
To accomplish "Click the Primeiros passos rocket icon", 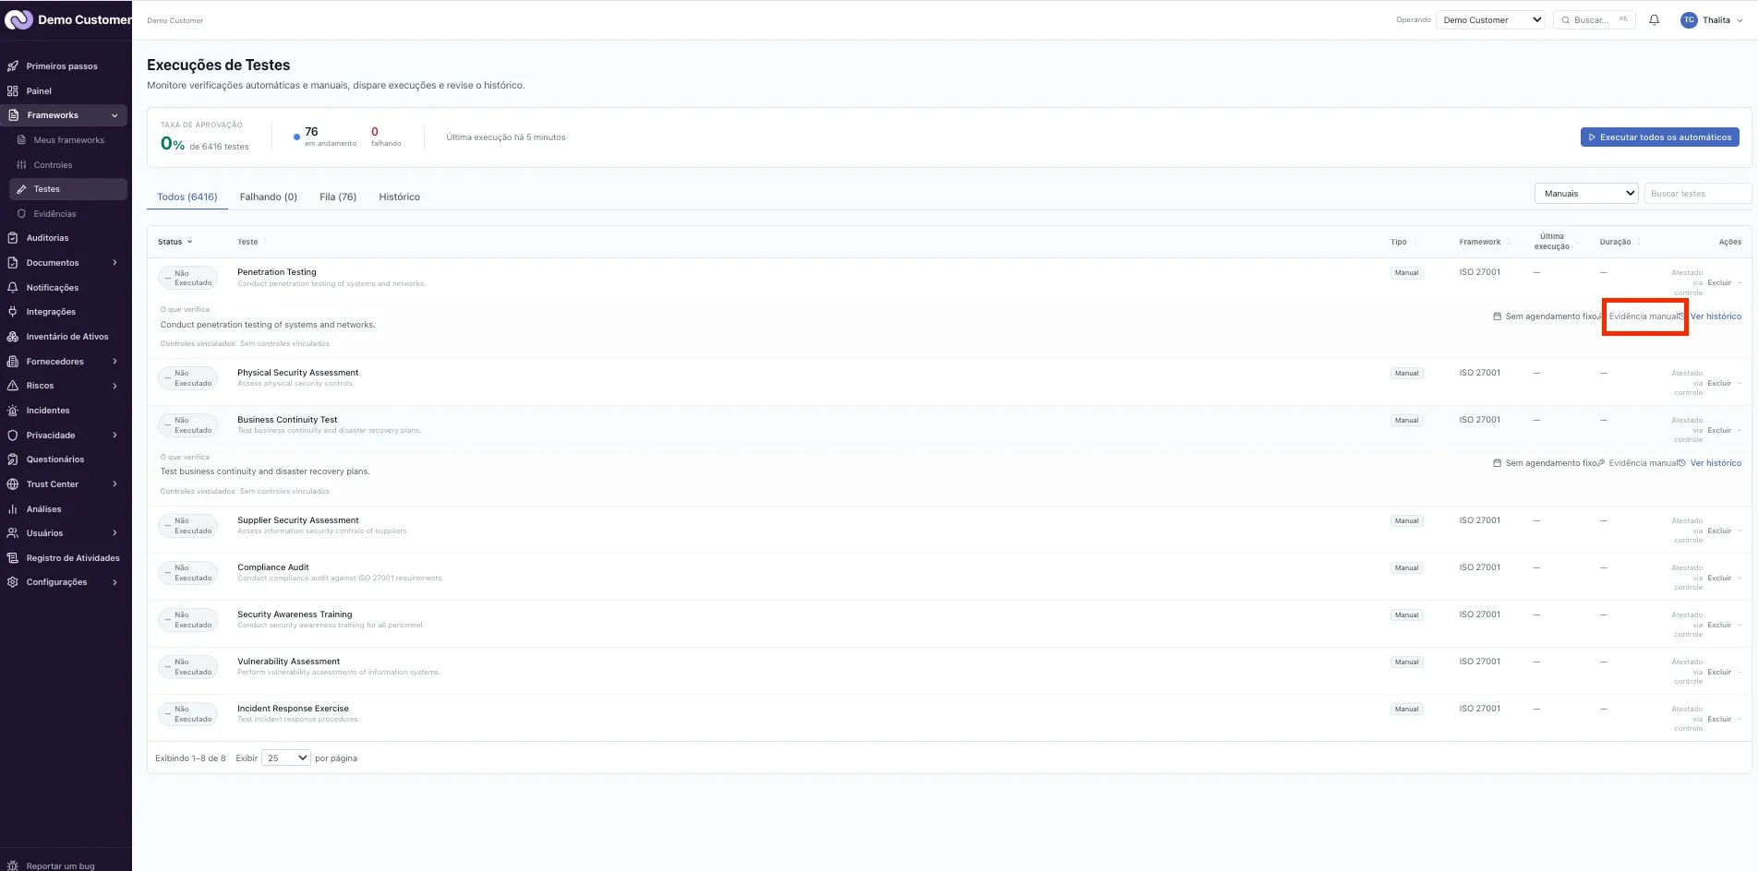I will tap(13, 66).
